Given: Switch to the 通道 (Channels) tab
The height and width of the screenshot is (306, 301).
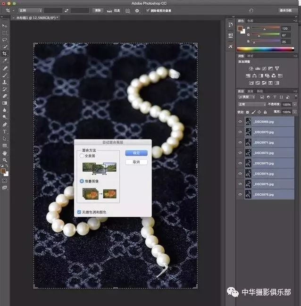Looking at the screenshot, I should [x=251, y=91].
